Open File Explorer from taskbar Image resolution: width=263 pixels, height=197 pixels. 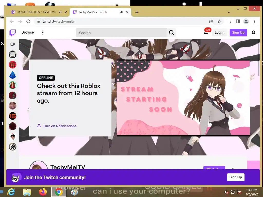click(x=27, y=192)
